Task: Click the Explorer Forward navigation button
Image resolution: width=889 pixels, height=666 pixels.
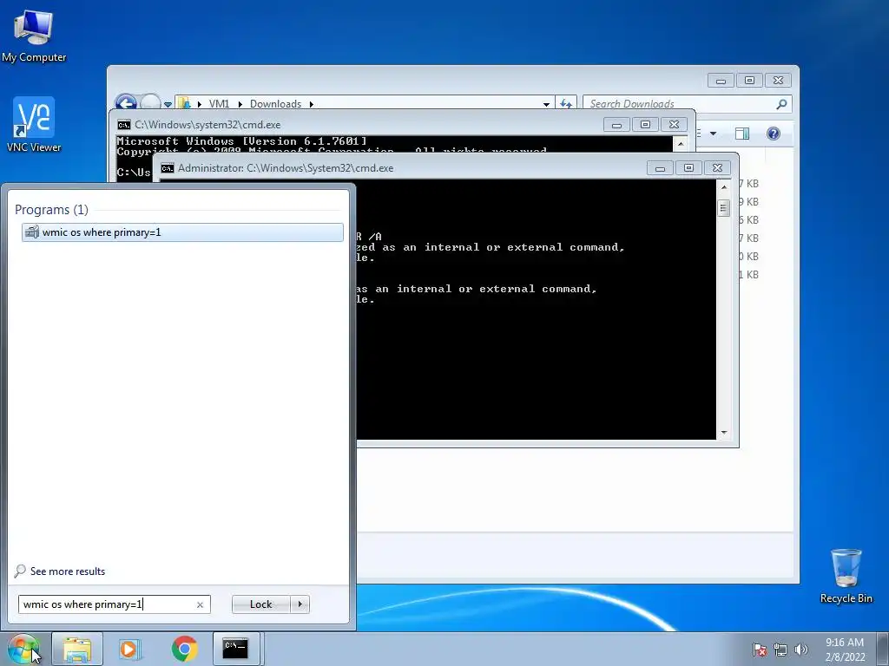Action: (x=149, y=102)
